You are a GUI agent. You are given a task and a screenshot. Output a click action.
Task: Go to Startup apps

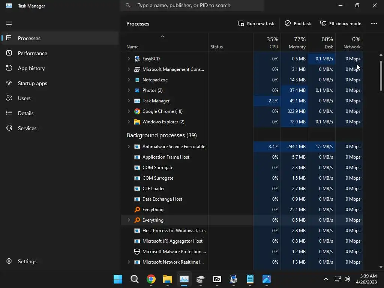coord(60,83)
